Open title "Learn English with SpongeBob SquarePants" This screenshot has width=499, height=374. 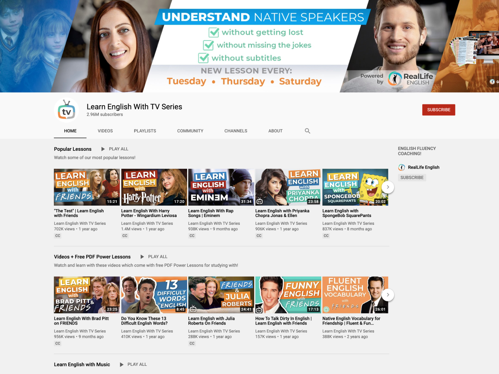point(347,213)
